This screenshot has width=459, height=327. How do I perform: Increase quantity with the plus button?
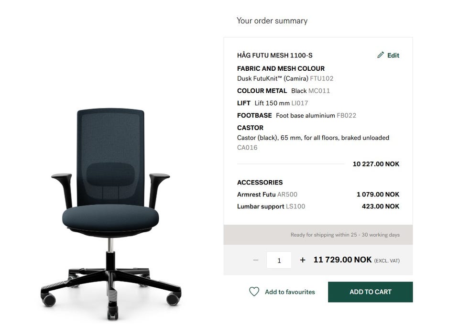(x=303, y=260)
